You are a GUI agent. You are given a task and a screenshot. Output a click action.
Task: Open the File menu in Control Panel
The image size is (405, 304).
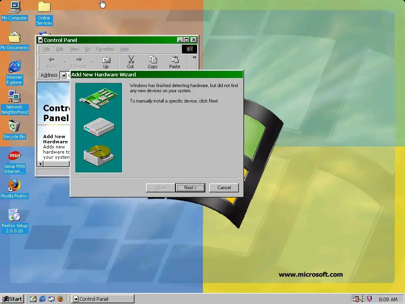click(x=47, y=49)
